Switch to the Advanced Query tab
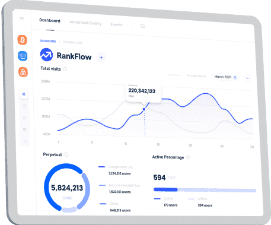This screenshot has width=271, height=225. click(x=85, y=23)
